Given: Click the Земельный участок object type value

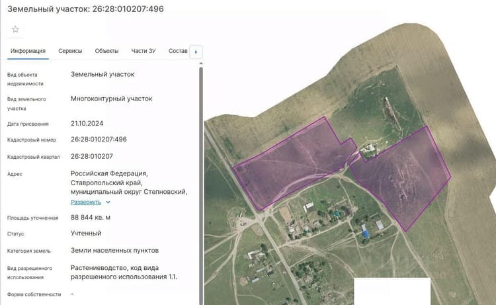Looking at the screenshot, I should [x=103, y=74].
